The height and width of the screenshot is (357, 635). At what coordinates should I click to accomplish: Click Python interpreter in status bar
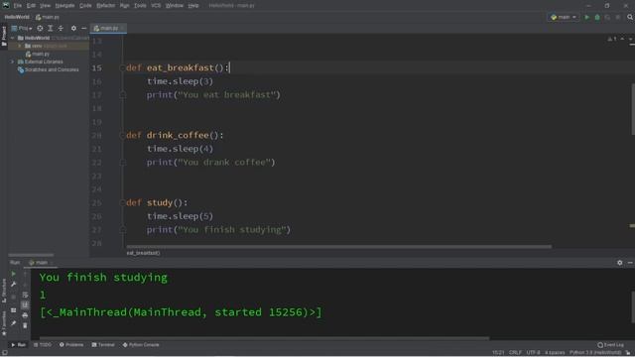click(x=595, y=353)
